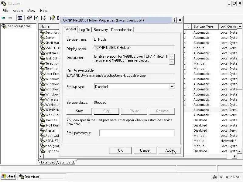Click the Log On As column header
Screen dimensions: 243x182
tap(228, 26)
